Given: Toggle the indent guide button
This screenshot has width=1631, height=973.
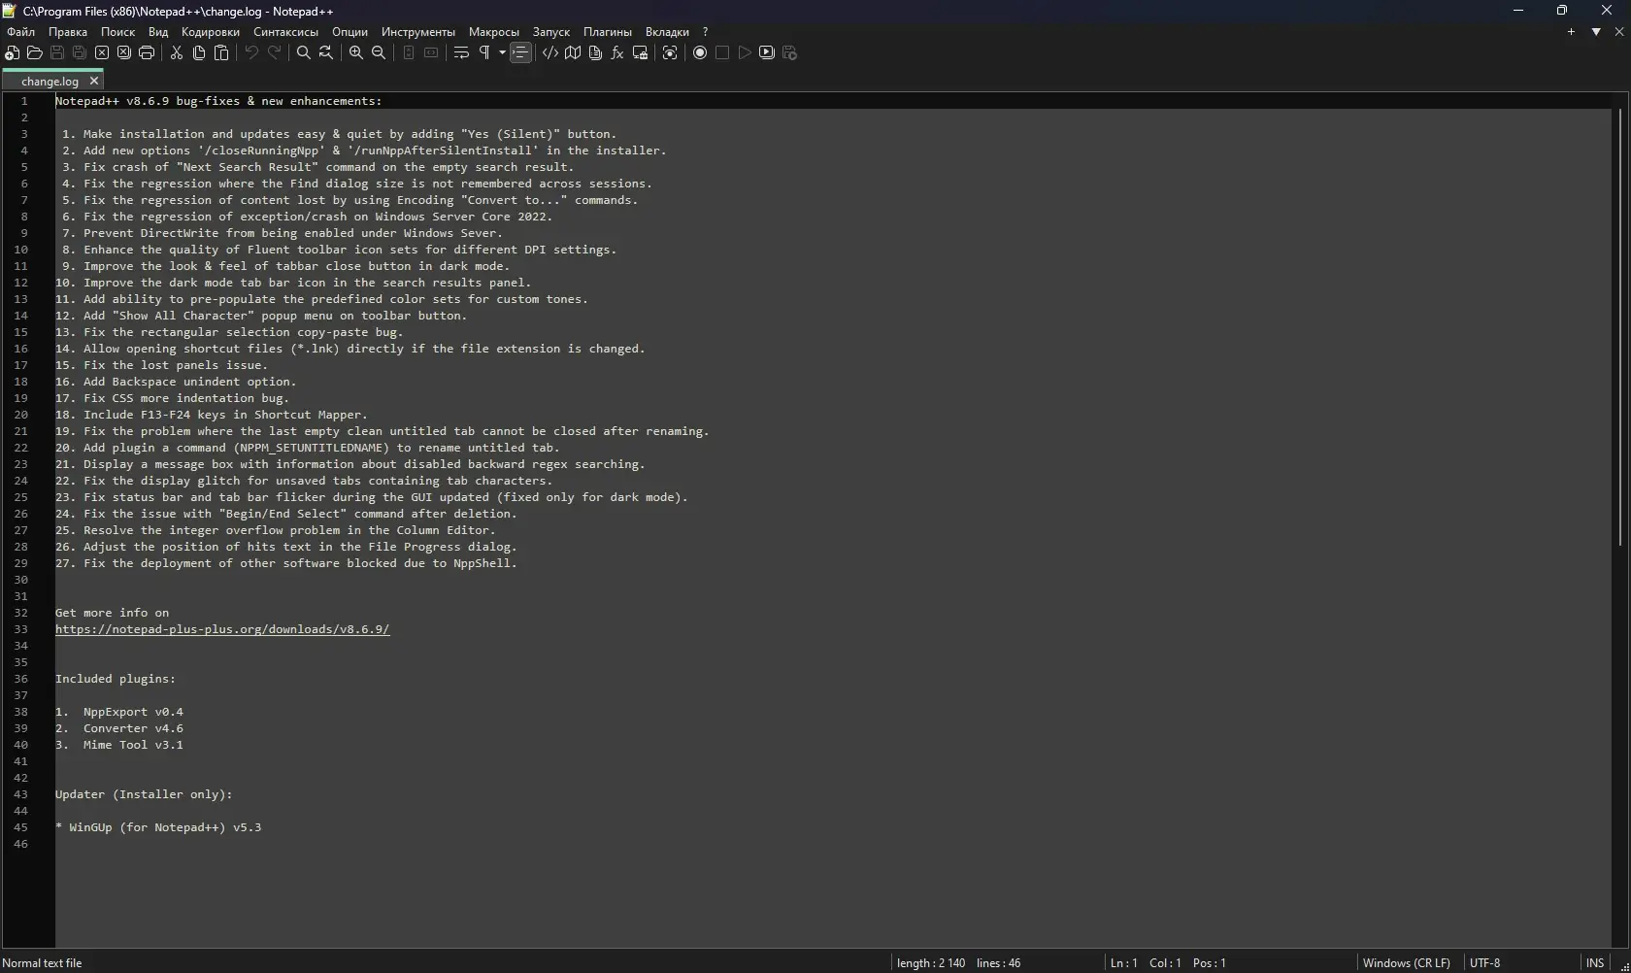Looking at the screenshot, I should pos(521,53).
